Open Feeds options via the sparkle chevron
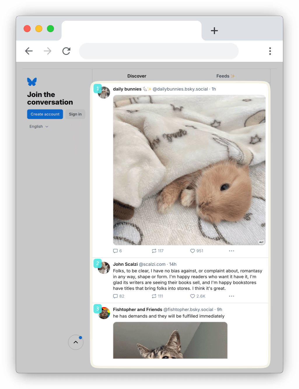Viewport: 299px width, 389px height. (x=232, y=76)
